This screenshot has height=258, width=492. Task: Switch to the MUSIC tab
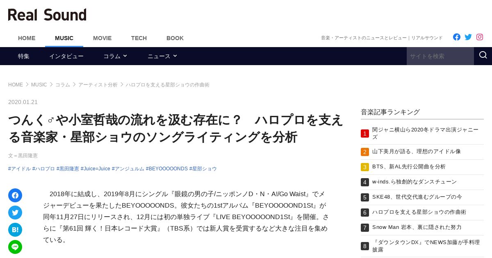coord(64,38)
